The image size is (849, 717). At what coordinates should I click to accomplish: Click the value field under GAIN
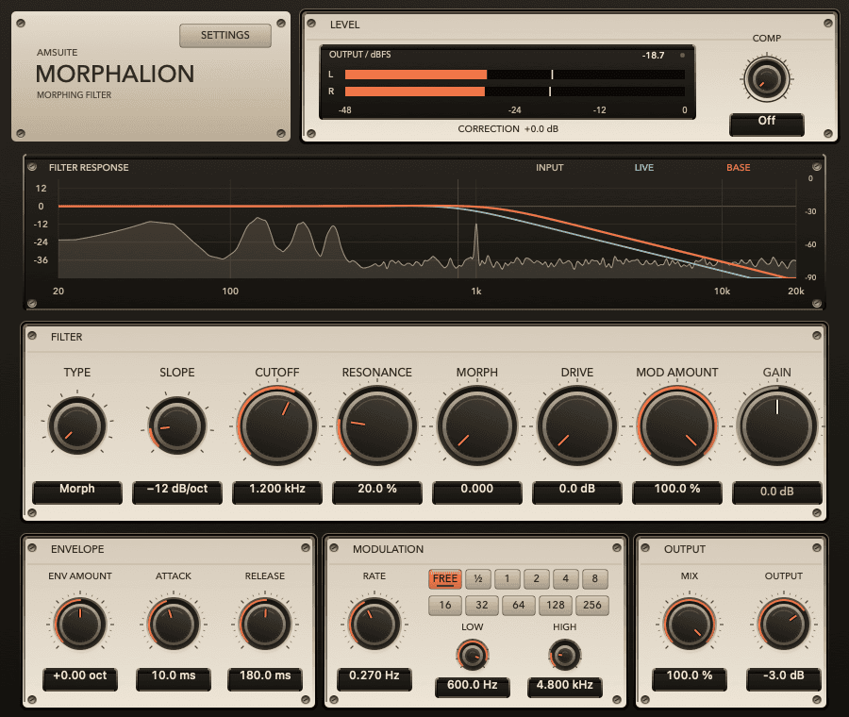tap(777, 492)
